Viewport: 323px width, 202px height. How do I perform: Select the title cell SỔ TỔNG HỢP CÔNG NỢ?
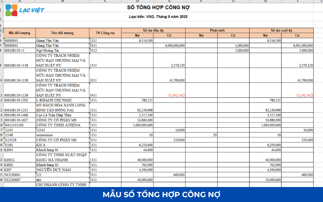[158, 8]
